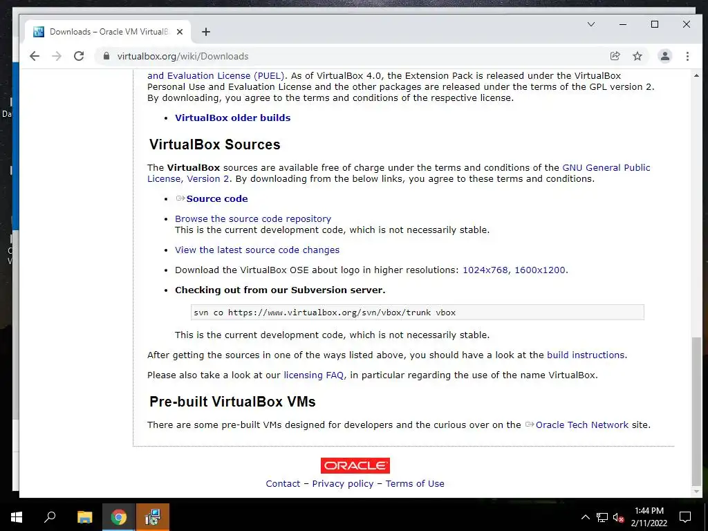The image size is (708, 531).
Task: Click the muted volume tray icon
Action: (618, 517)
